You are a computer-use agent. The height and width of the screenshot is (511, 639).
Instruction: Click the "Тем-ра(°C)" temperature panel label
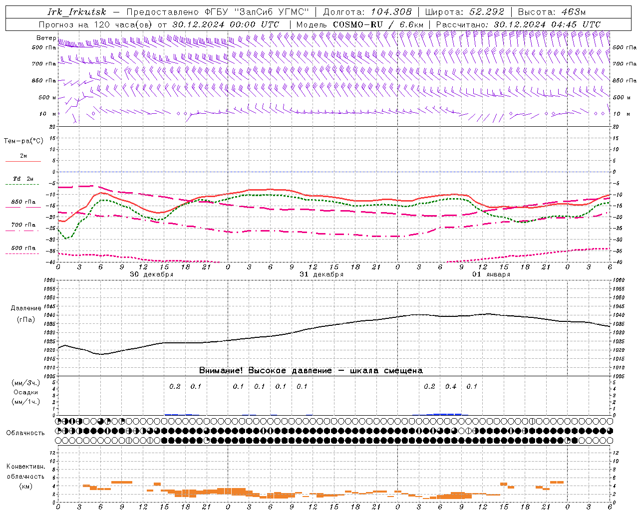(23, 141)
